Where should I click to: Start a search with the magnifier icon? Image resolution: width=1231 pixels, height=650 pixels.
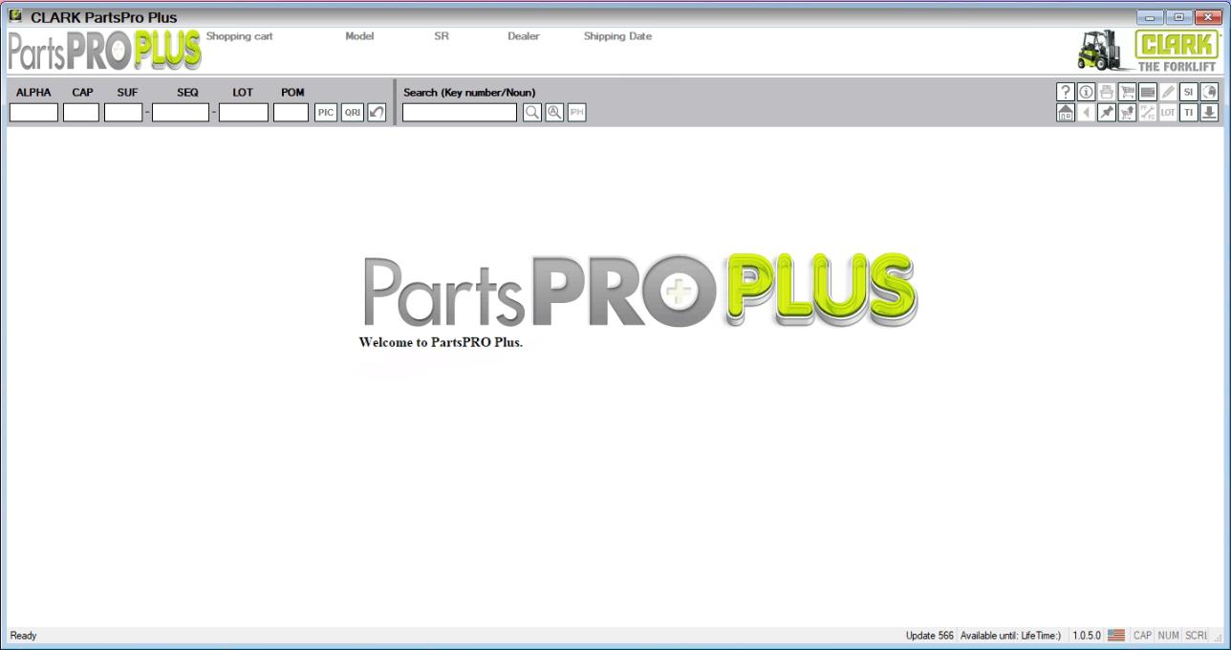(x=531, y=113)
